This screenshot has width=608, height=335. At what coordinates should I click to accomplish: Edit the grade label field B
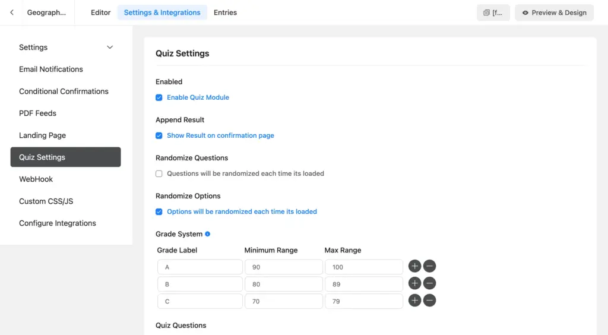point(199,284)
